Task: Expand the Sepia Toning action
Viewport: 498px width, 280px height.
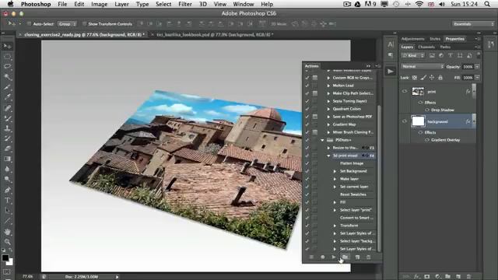Action: tap(328, 101)
